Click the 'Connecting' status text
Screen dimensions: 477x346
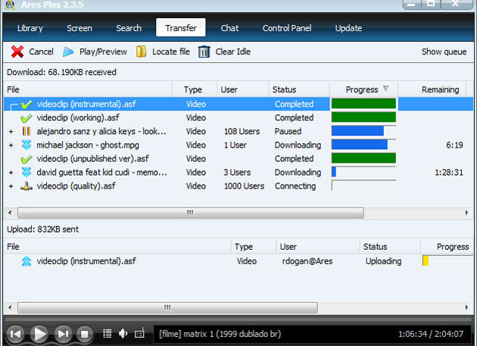[x=295, y=186]
